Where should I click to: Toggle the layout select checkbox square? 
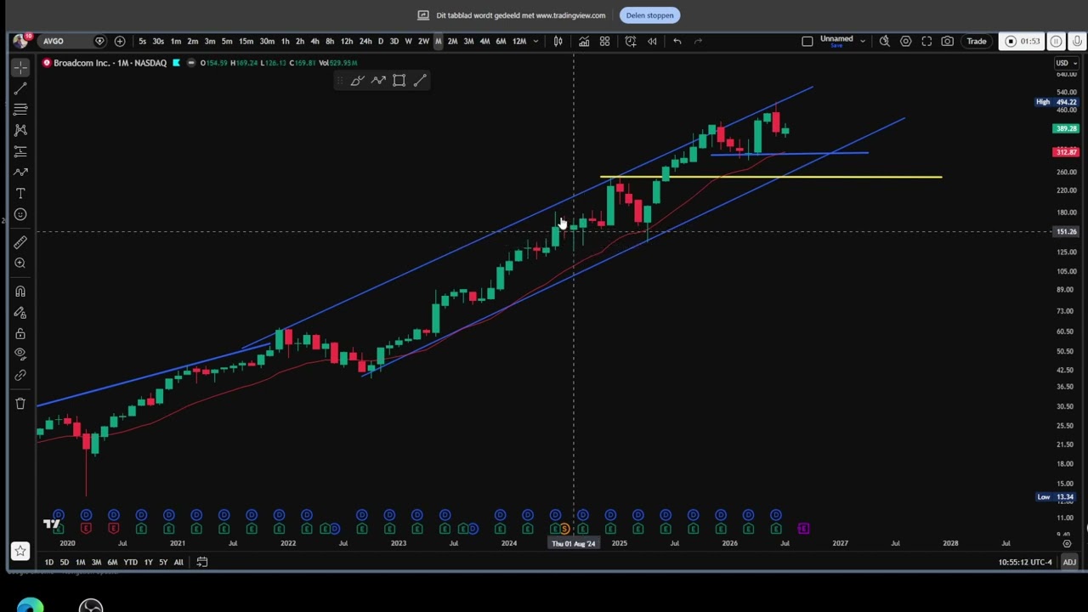(x=807, y=41)
